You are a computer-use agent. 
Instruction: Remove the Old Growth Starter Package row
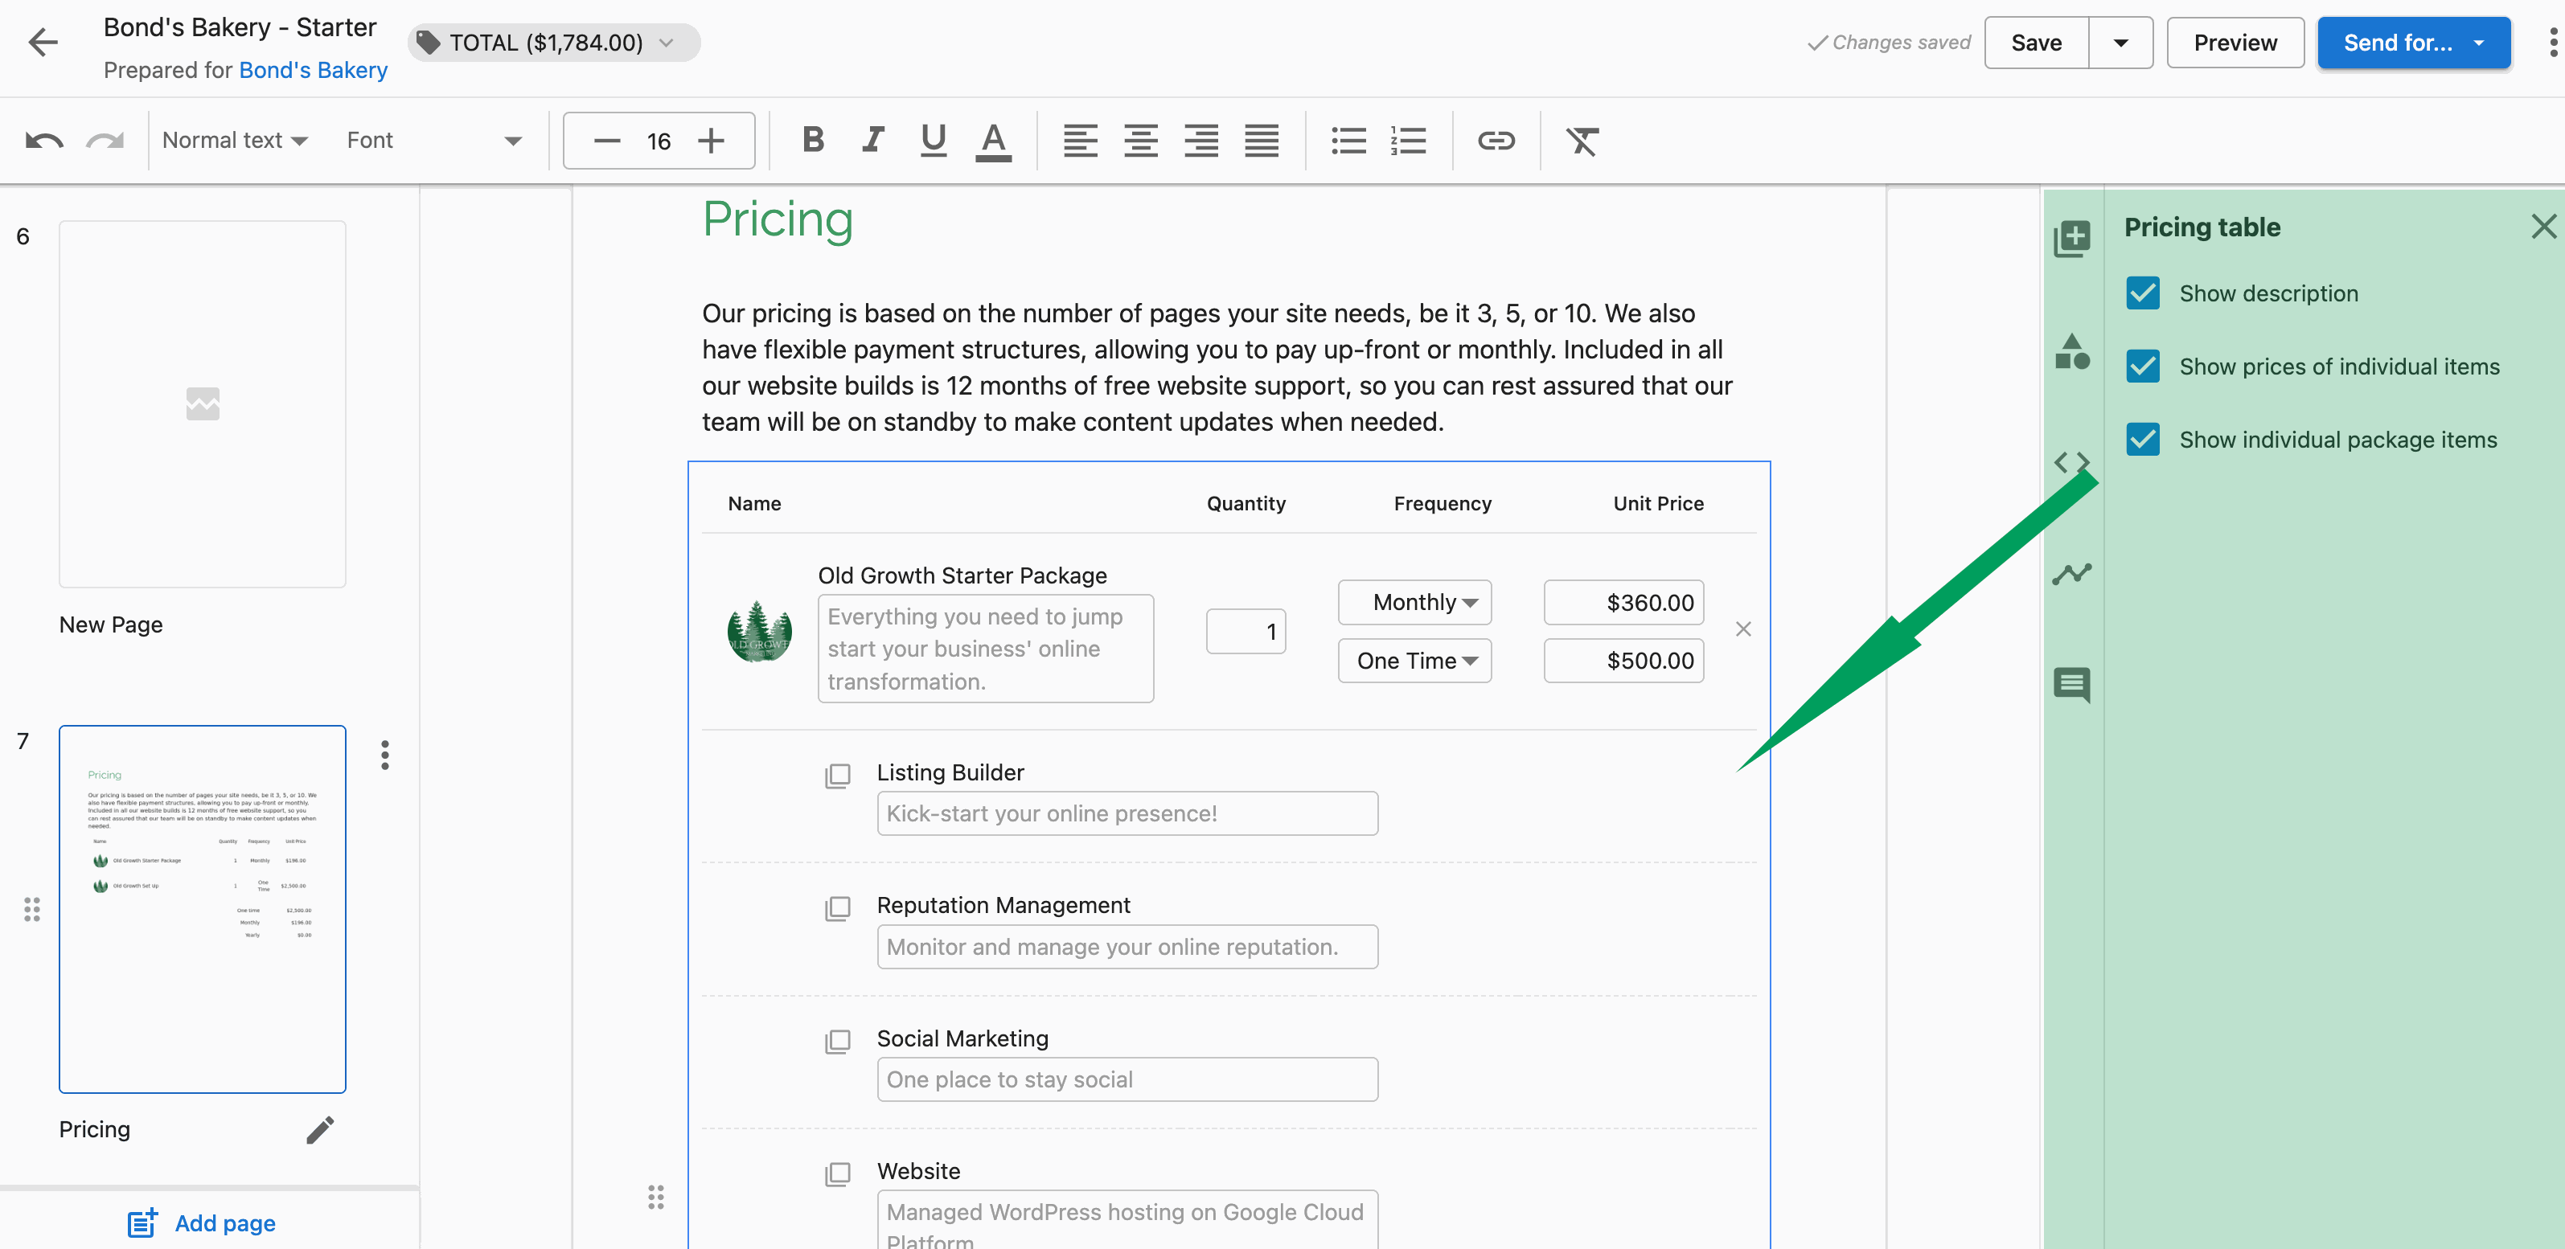click(1742, 629)
